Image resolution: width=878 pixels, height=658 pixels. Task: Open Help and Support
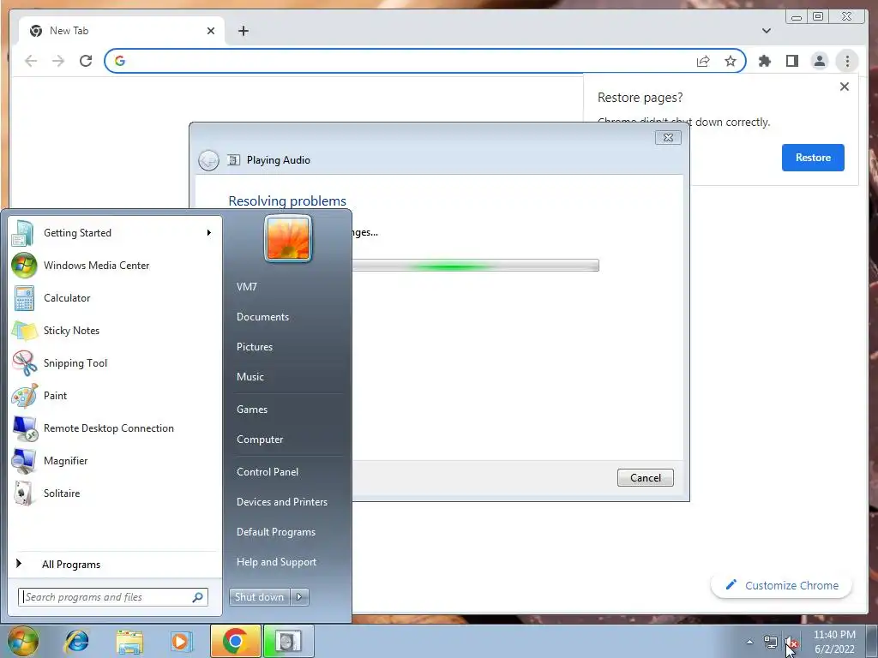click(x=276, y=562)
